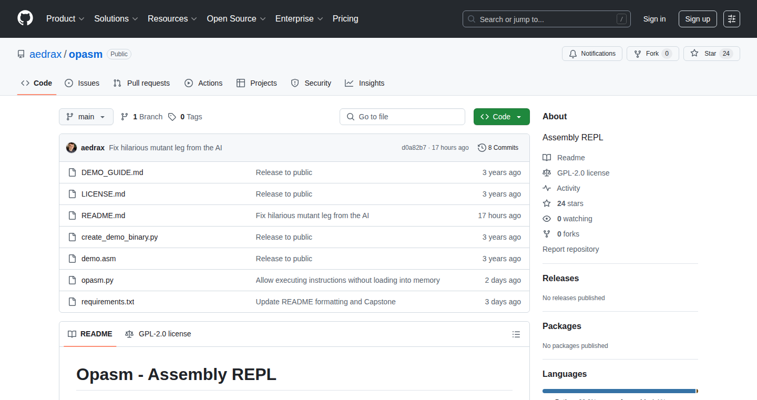View the 0 Tags list
The width and height of the screenshot is (757, 400).
pos(185,117)
